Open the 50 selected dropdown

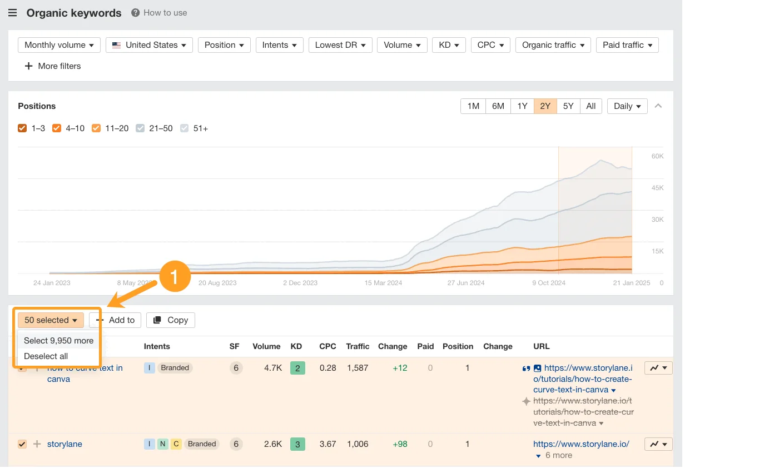click(50, 320)
